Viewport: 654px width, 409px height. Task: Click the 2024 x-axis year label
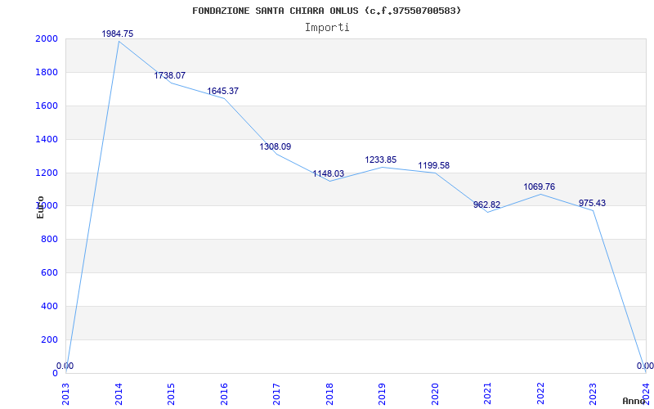tap(646, 394)
